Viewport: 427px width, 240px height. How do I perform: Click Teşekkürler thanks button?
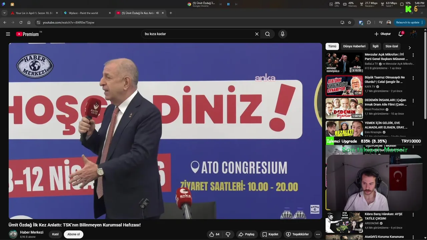[x=297, y=234]
